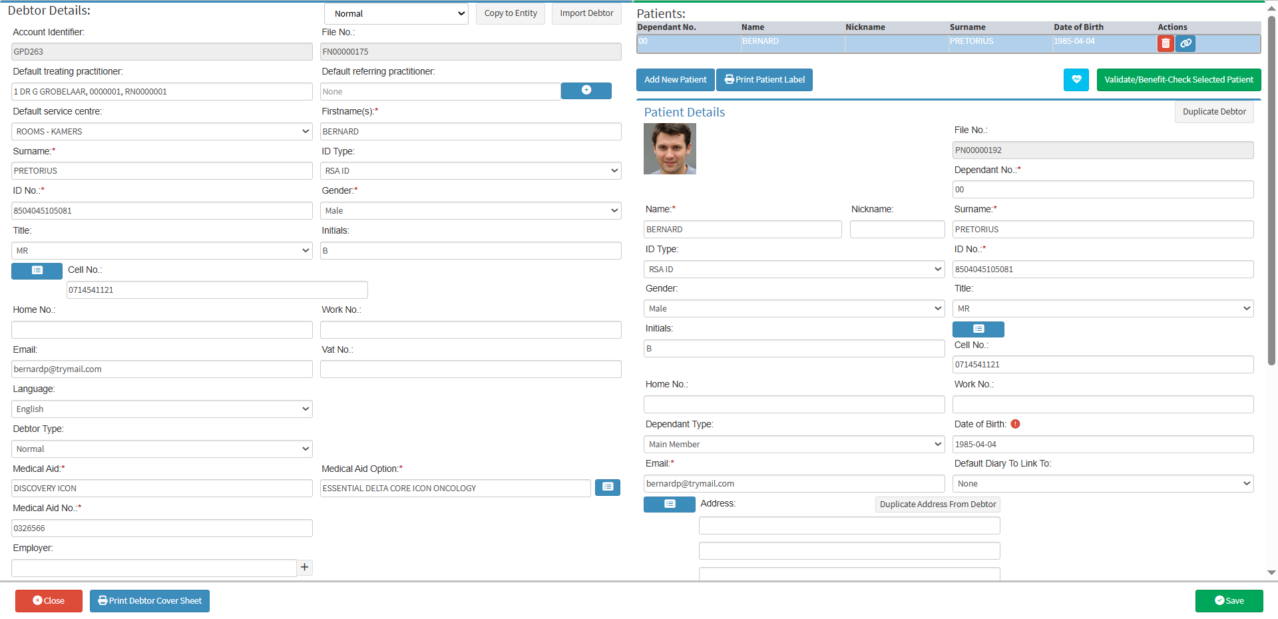
Task: Open the Dependant Type dropdown
Action: [x=793, y=444]
